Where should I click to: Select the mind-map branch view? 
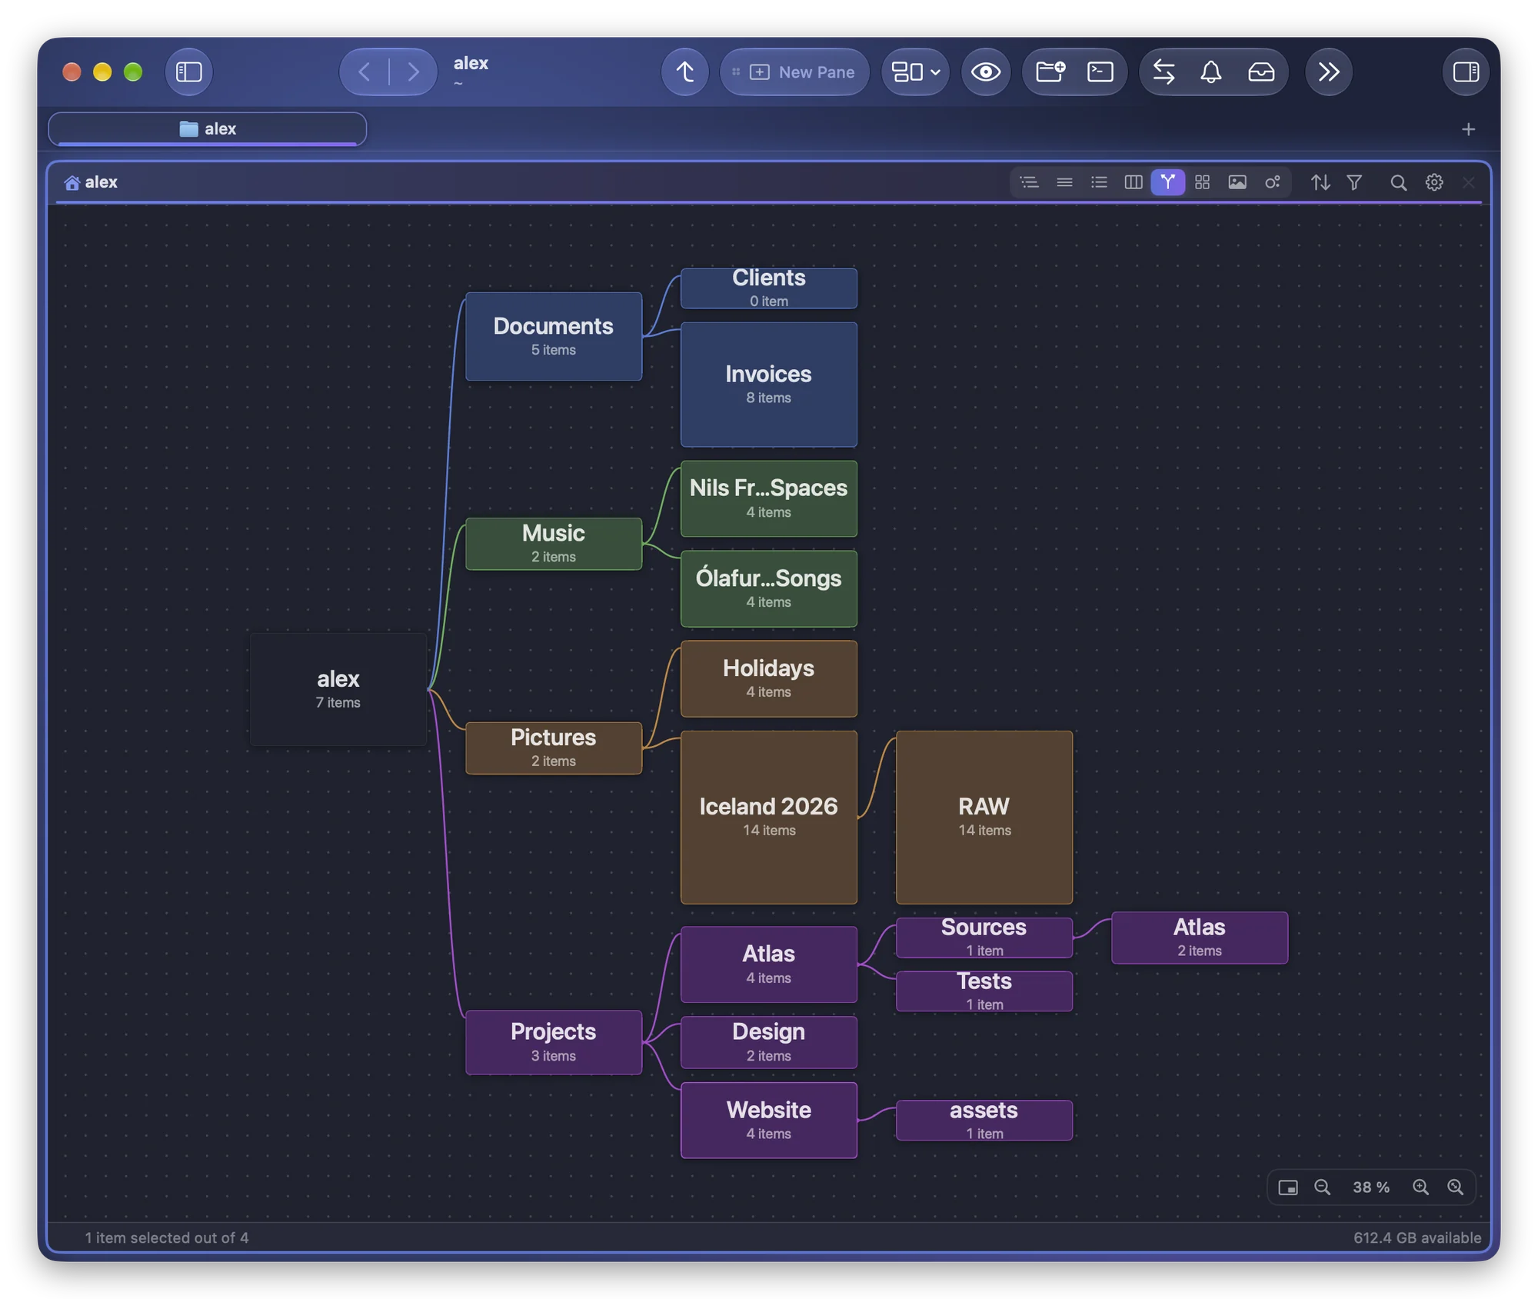point(1167,182)
